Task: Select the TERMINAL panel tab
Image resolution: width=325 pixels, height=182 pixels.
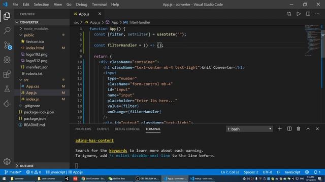Action: pos(153,129)
